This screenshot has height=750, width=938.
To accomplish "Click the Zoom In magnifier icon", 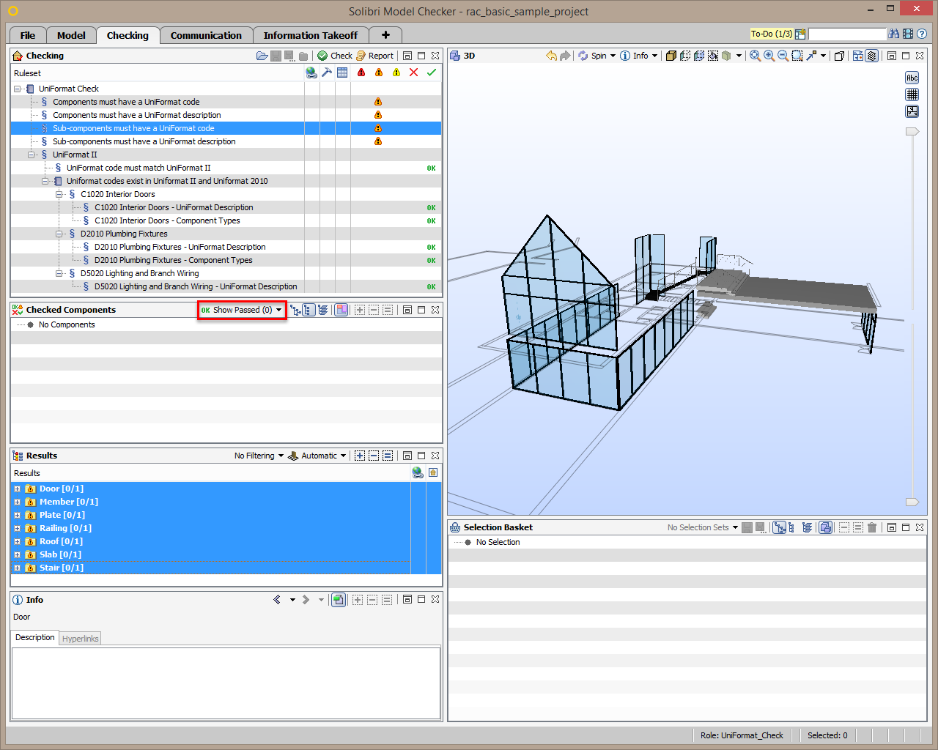I will pyautogui.click(x=769, y=56).
